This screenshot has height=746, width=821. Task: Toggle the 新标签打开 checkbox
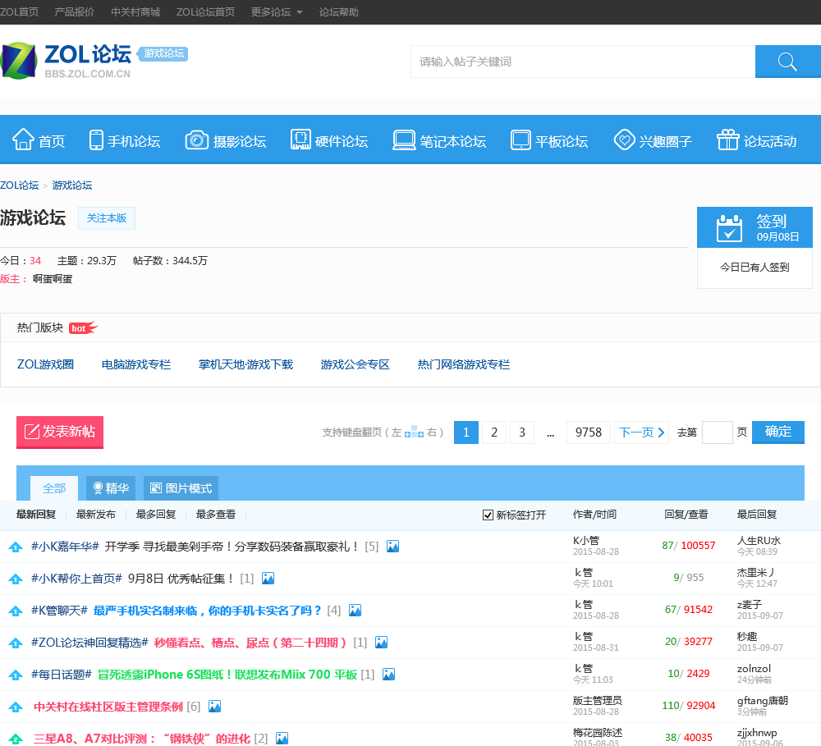point(488,515)
